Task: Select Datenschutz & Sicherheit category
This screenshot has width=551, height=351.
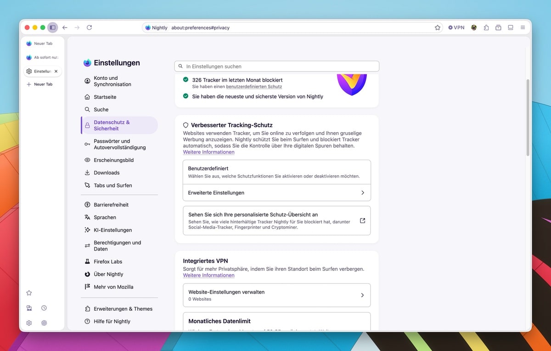Action: point(119,125)
